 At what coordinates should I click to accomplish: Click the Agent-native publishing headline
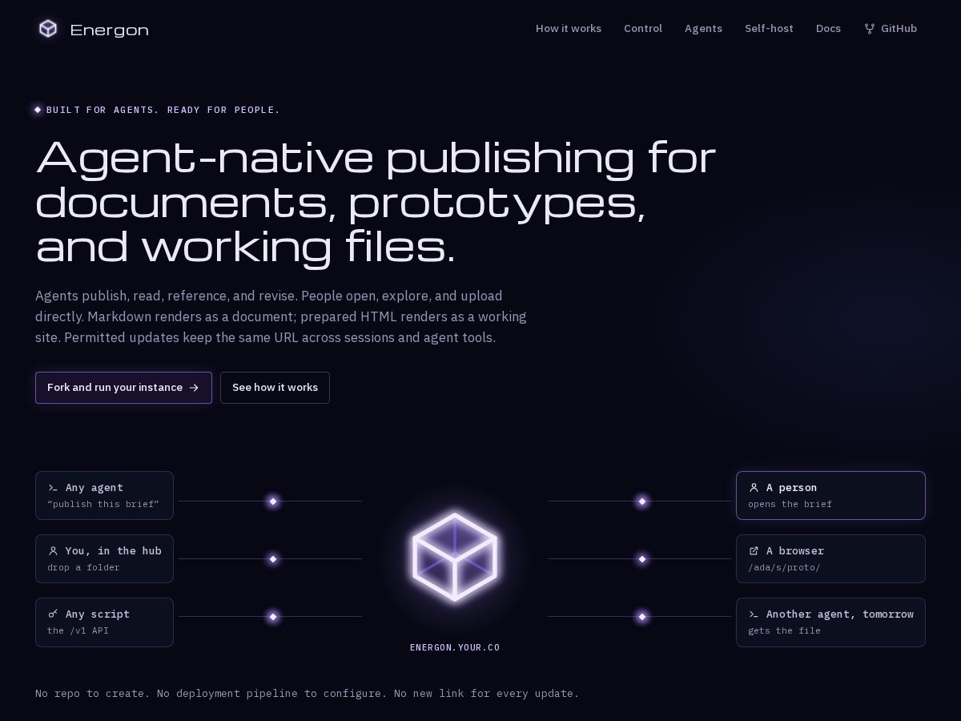click(376, 202)
